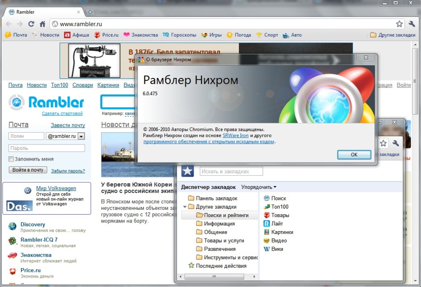Screen dimensions: 421x287
Task: Open the Погода bookmark
Action: pos(239,35)
